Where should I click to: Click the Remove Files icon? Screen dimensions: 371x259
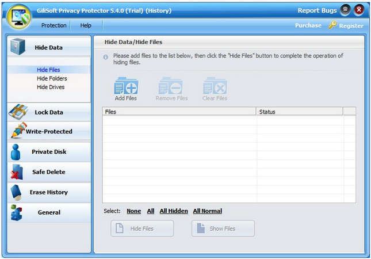click(x=171, y=87)
